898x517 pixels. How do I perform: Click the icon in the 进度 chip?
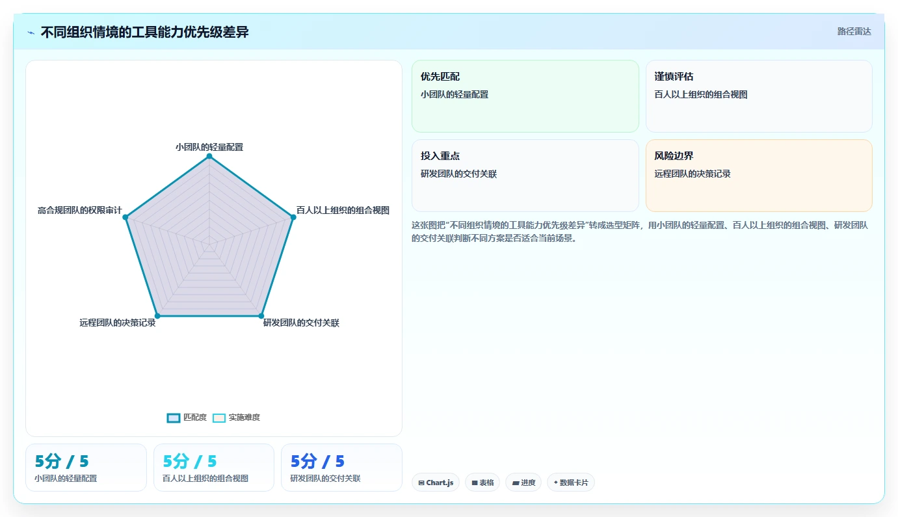coord(516,483)
